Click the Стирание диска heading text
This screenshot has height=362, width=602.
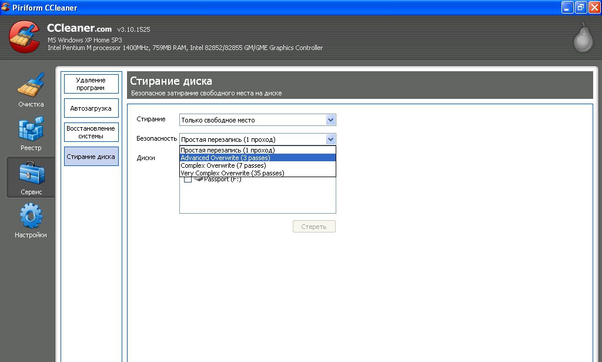[171, 81]
